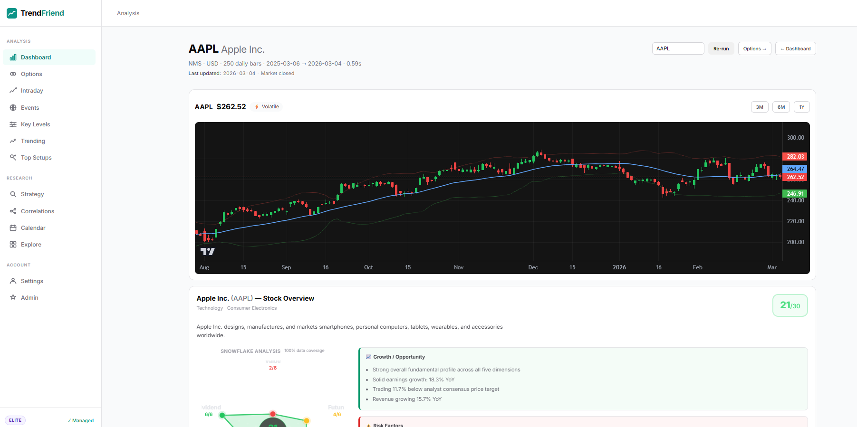Click the AAPL ticker input field
Image resolution: width=857 pixels, height=427 pixels.
pyautogui.click(x=678, y=49)
